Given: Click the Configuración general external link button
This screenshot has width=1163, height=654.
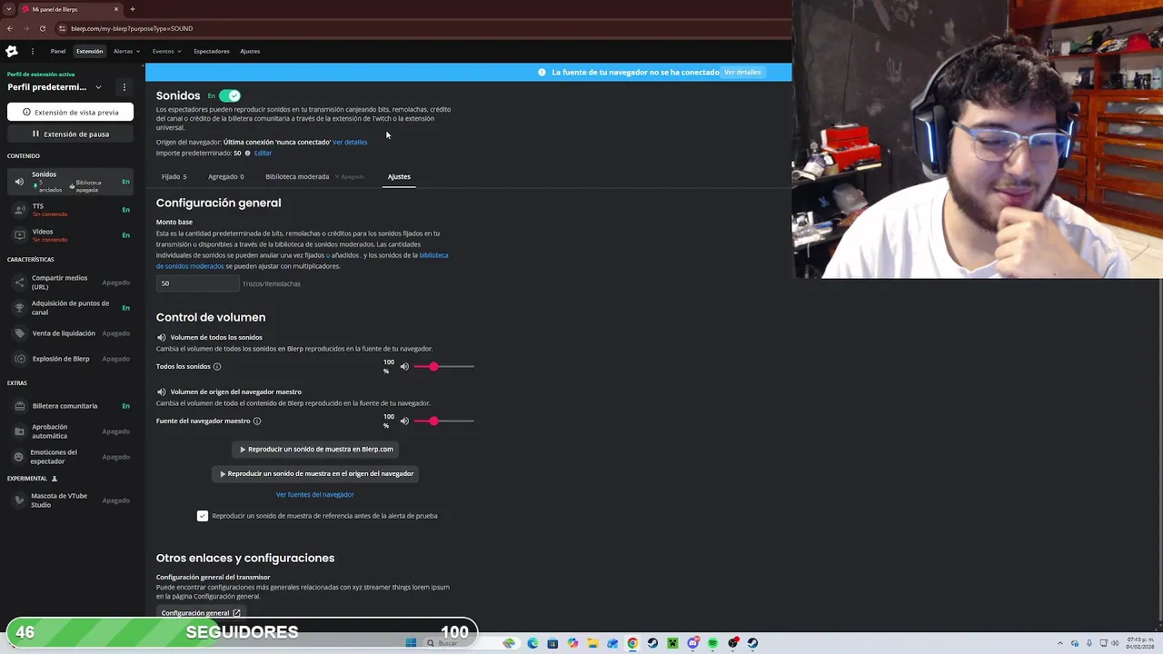Looking at the screenshot, I should (x=201, y=613).
